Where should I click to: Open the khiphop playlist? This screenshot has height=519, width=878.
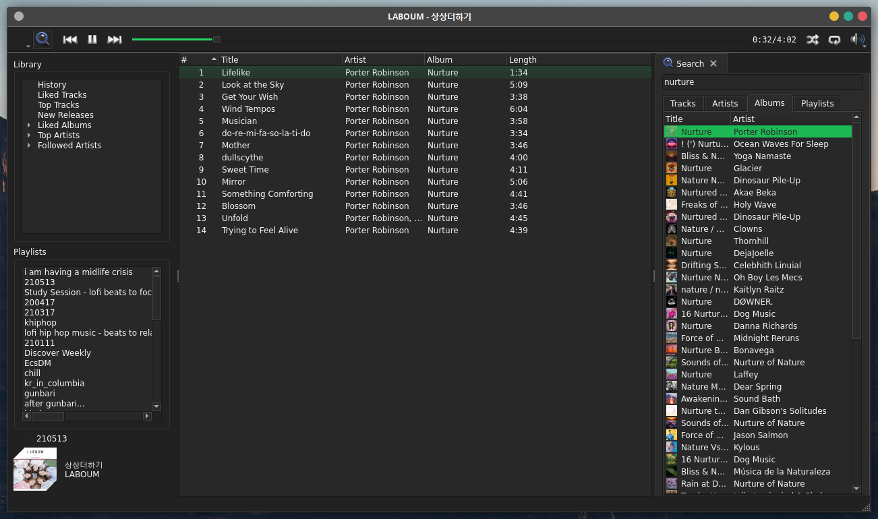click(40, 323)
